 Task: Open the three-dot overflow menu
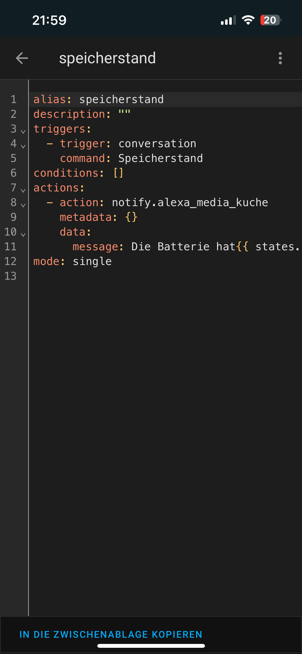tap(280, 58)
